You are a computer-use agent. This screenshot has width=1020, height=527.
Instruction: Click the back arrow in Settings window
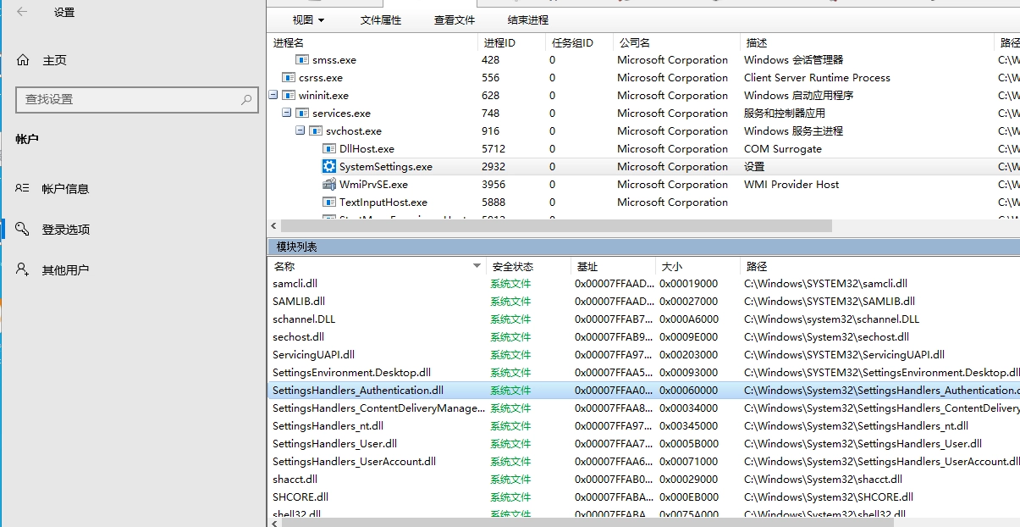point(21,12)
